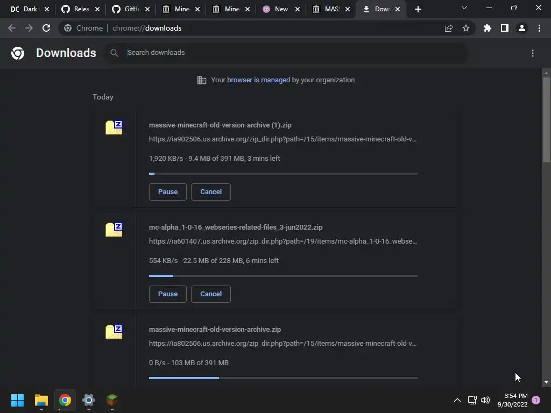Open the Settings gear in the taskbar
This screenshot has width=551, height=413.
click(89, 400)
